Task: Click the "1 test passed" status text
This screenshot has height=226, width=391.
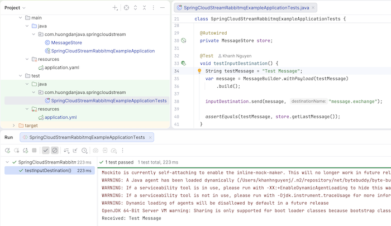Action: point(119,162)
